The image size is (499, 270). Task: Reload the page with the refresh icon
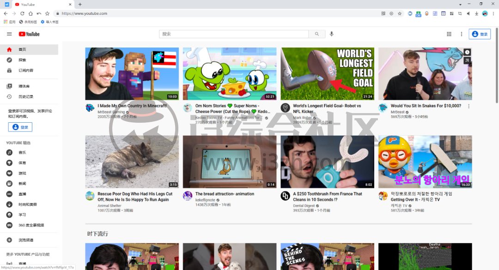[x=22, y=13]
